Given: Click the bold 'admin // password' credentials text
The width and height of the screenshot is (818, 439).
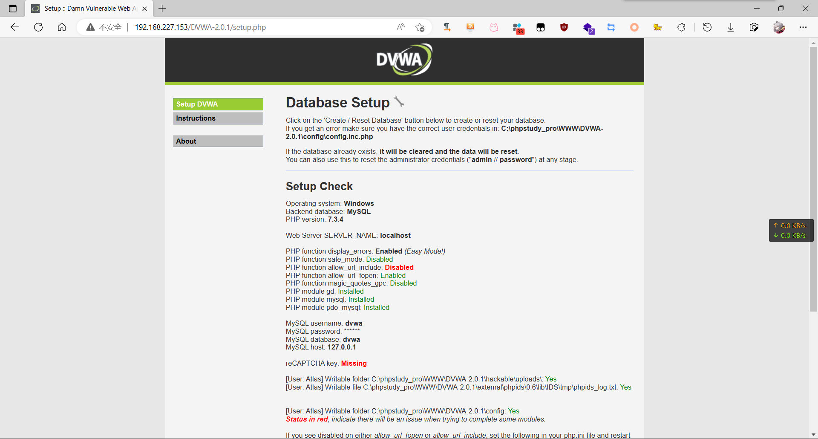Looking at the screenshot, I should point(501,160).
